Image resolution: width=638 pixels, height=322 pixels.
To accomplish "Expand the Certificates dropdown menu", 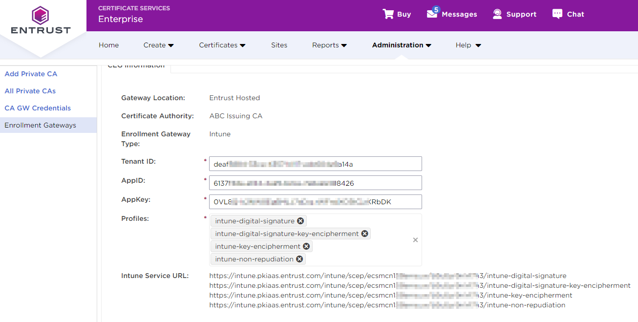I will coord(222,45).
